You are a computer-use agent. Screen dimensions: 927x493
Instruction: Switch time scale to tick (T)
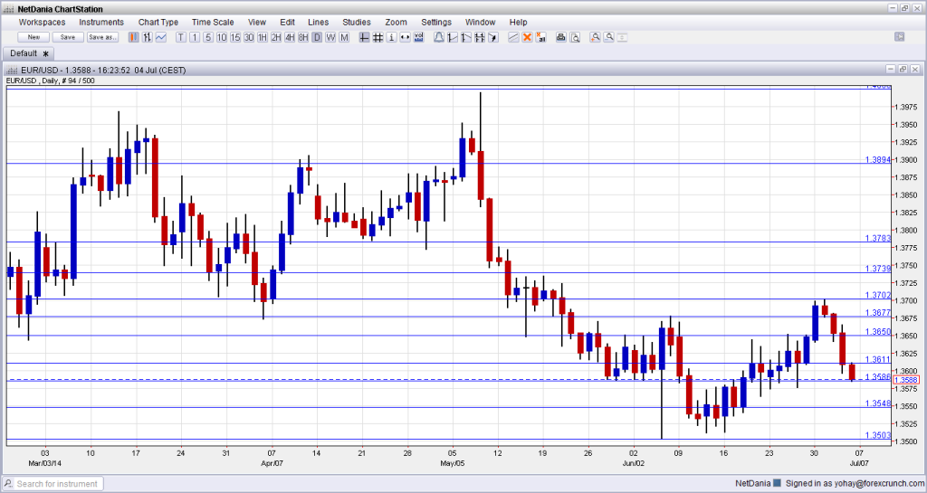click(181, 37)
